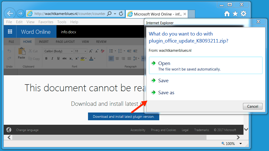Open the bullets style dropdown arrow
Screen dimensions: 269x151
click(x=115, y=51)
